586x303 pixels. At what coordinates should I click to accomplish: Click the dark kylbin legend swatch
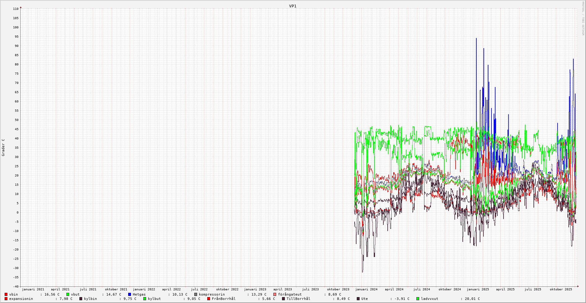pos(81,299)
